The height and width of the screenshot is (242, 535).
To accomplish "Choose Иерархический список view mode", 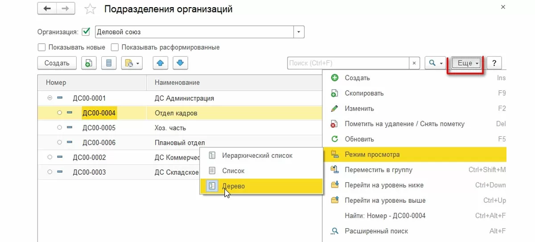I will pyautogui.click(x=257, y=156).
